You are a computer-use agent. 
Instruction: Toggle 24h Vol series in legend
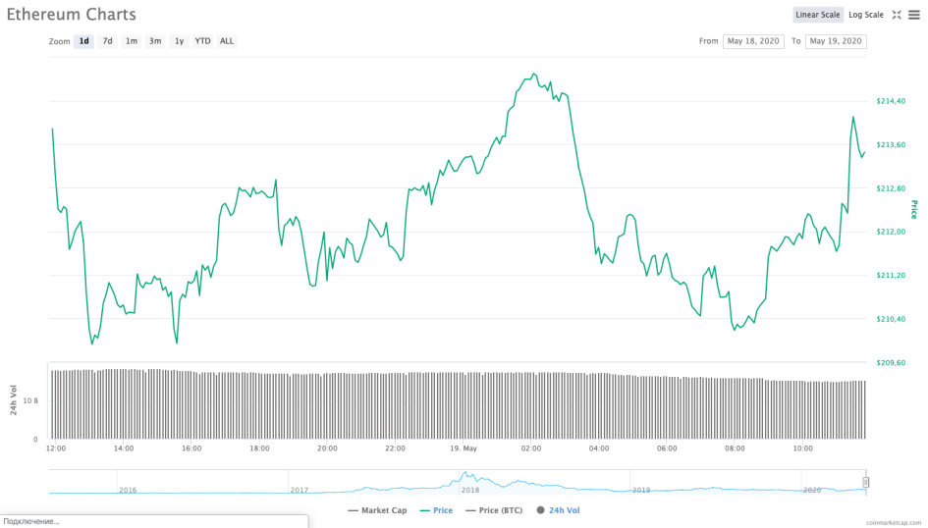click(x=558, y=510)
